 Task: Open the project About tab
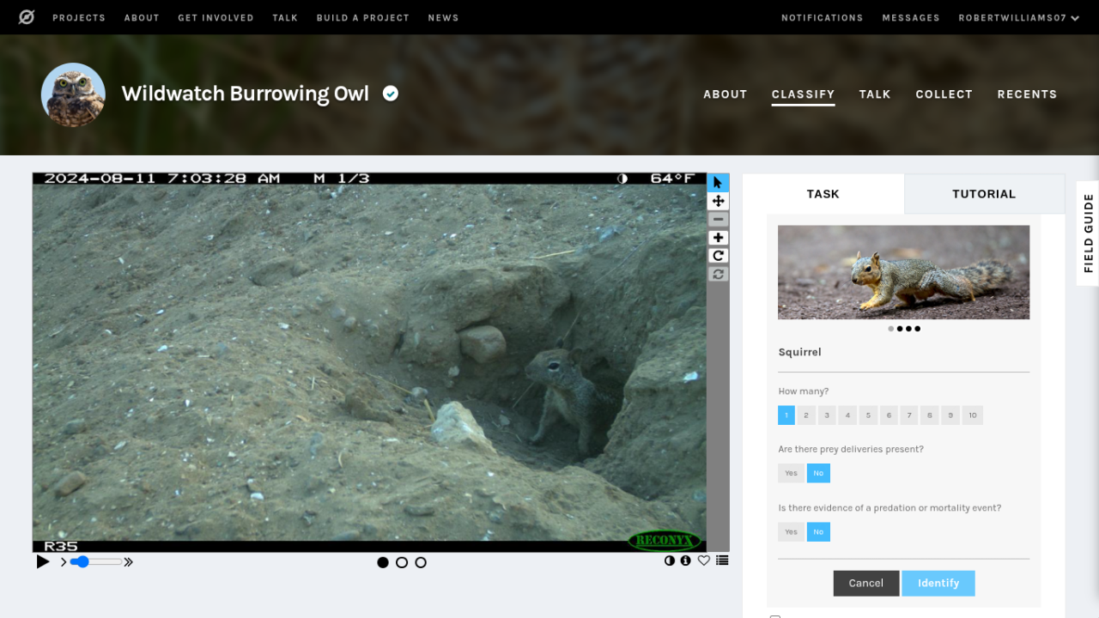click(726, 94)
